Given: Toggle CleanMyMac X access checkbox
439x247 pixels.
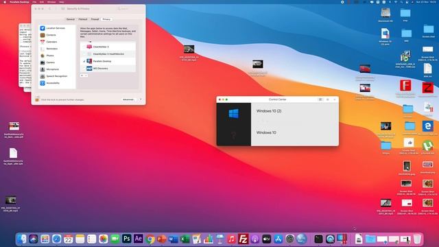Looking at the screenshot, I should click(84, 47).
